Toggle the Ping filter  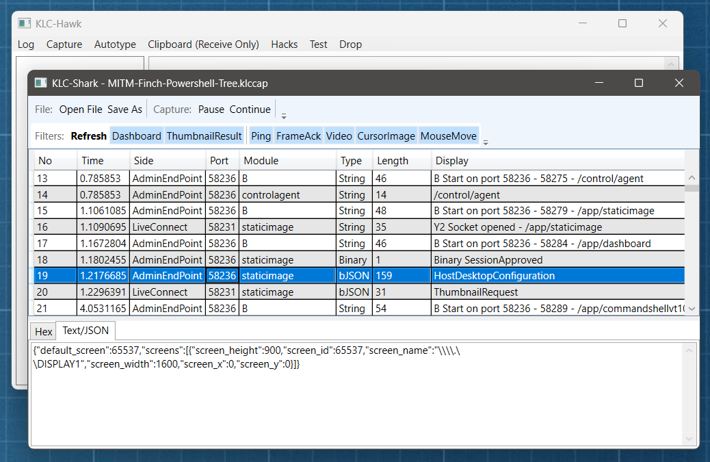point(261,136)
